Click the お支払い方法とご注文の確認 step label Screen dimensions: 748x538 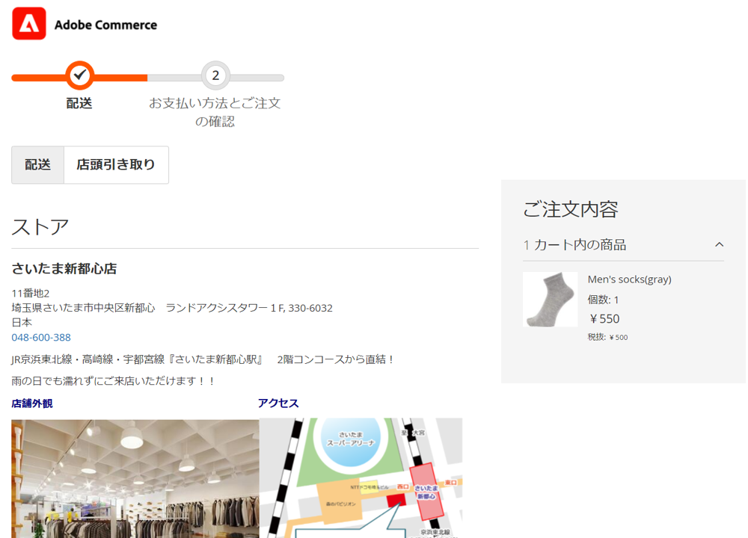pyautogui.click(x=215, y=112)
